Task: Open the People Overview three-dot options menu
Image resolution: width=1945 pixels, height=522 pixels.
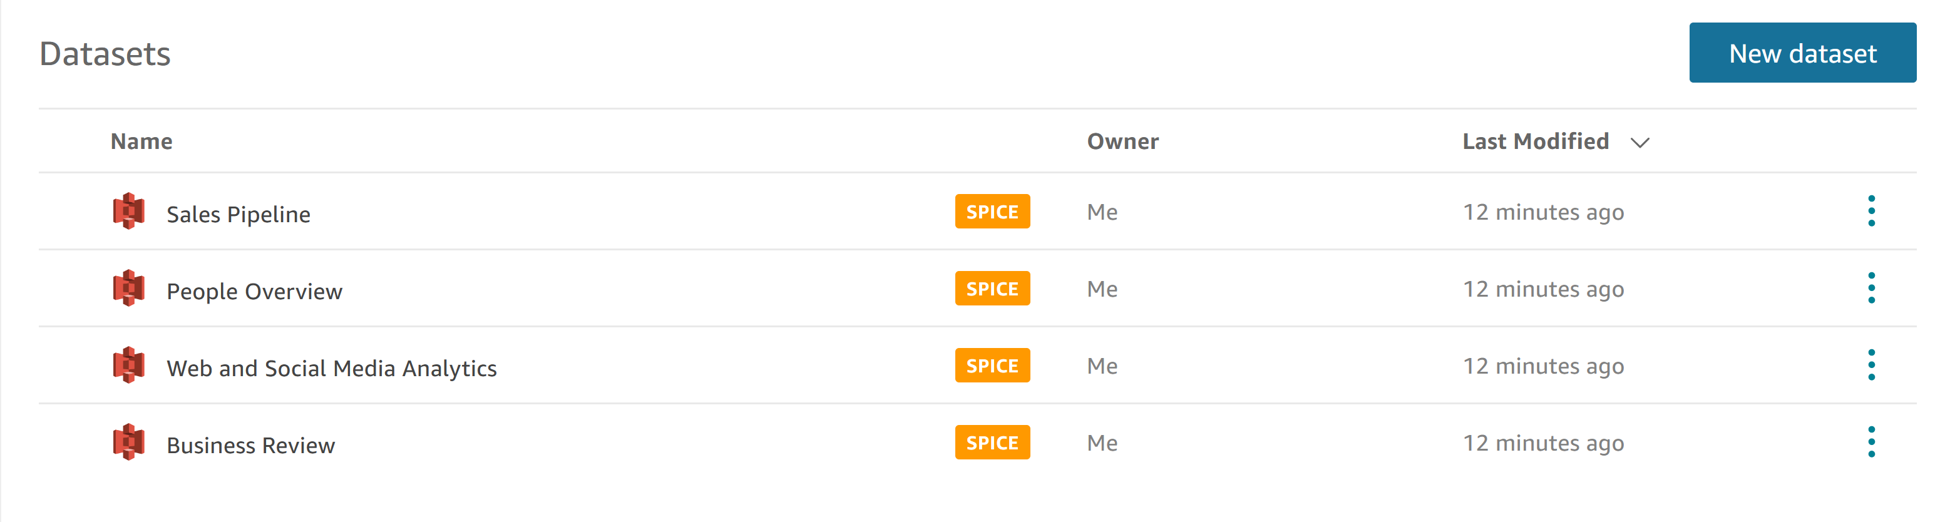Action: 1871,289
